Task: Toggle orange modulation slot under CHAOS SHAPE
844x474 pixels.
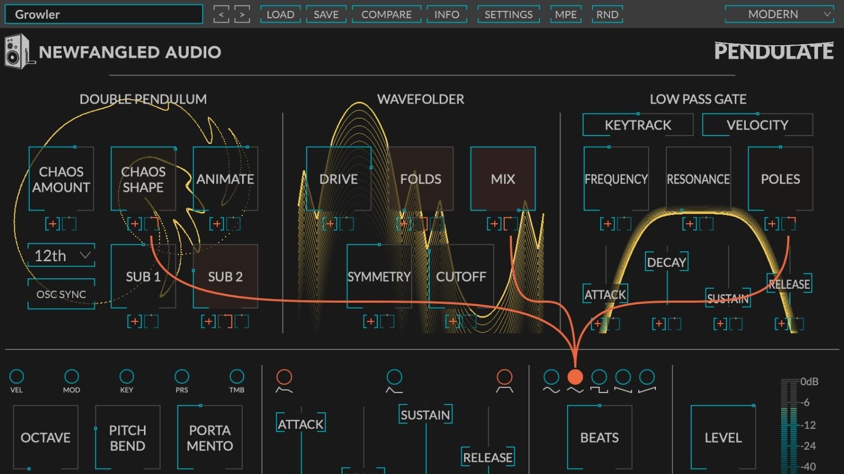Action: click(x=152, y=224)
